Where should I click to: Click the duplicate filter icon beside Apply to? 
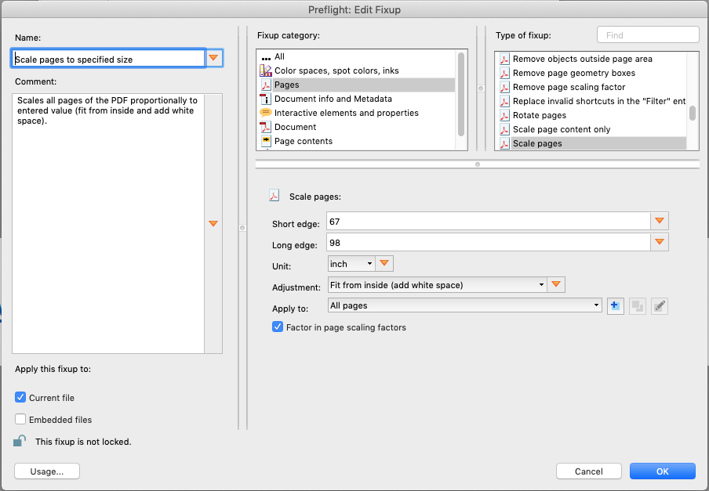pos(638,305)
